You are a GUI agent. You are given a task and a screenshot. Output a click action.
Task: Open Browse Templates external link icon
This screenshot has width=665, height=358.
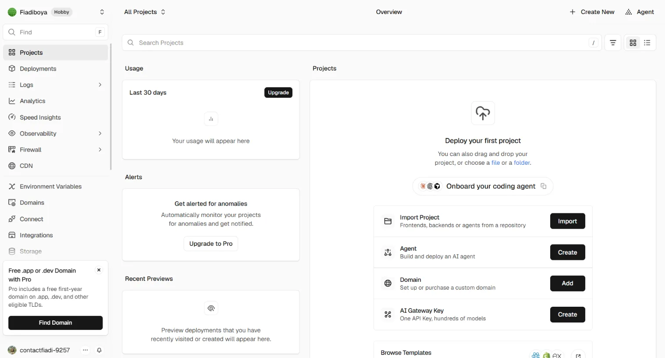[x=578, y=355]
